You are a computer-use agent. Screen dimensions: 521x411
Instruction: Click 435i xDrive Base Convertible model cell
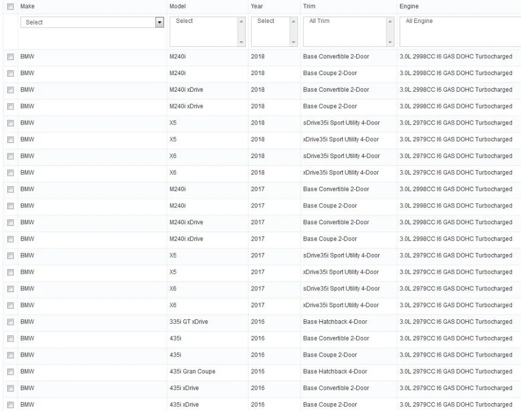(184, 388)
